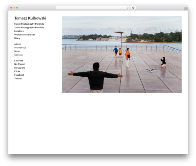Close the window with red button
Image resolution: width=196 pixels, height=166 pixels.
(11, 7)
